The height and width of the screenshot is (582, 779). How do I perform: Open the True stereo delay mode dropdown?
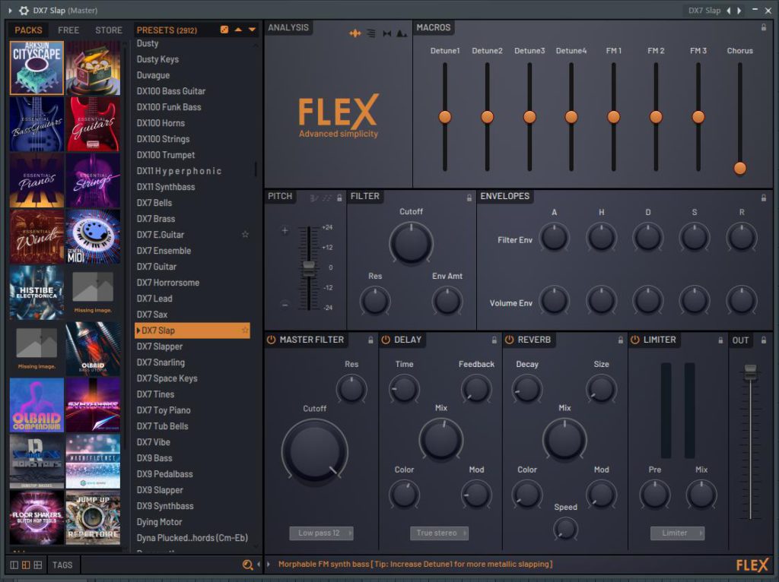tap(439, 533)
